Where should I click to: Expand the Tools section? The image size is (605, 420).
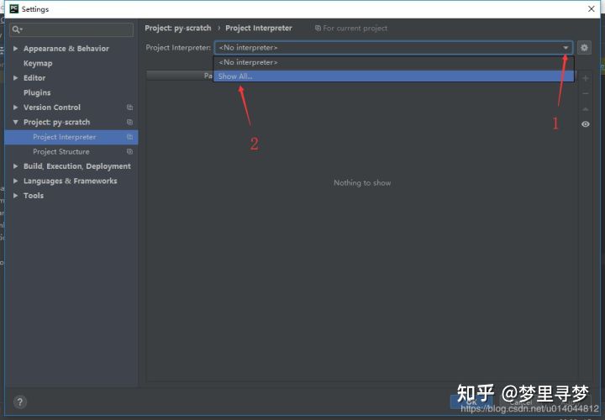15,196
